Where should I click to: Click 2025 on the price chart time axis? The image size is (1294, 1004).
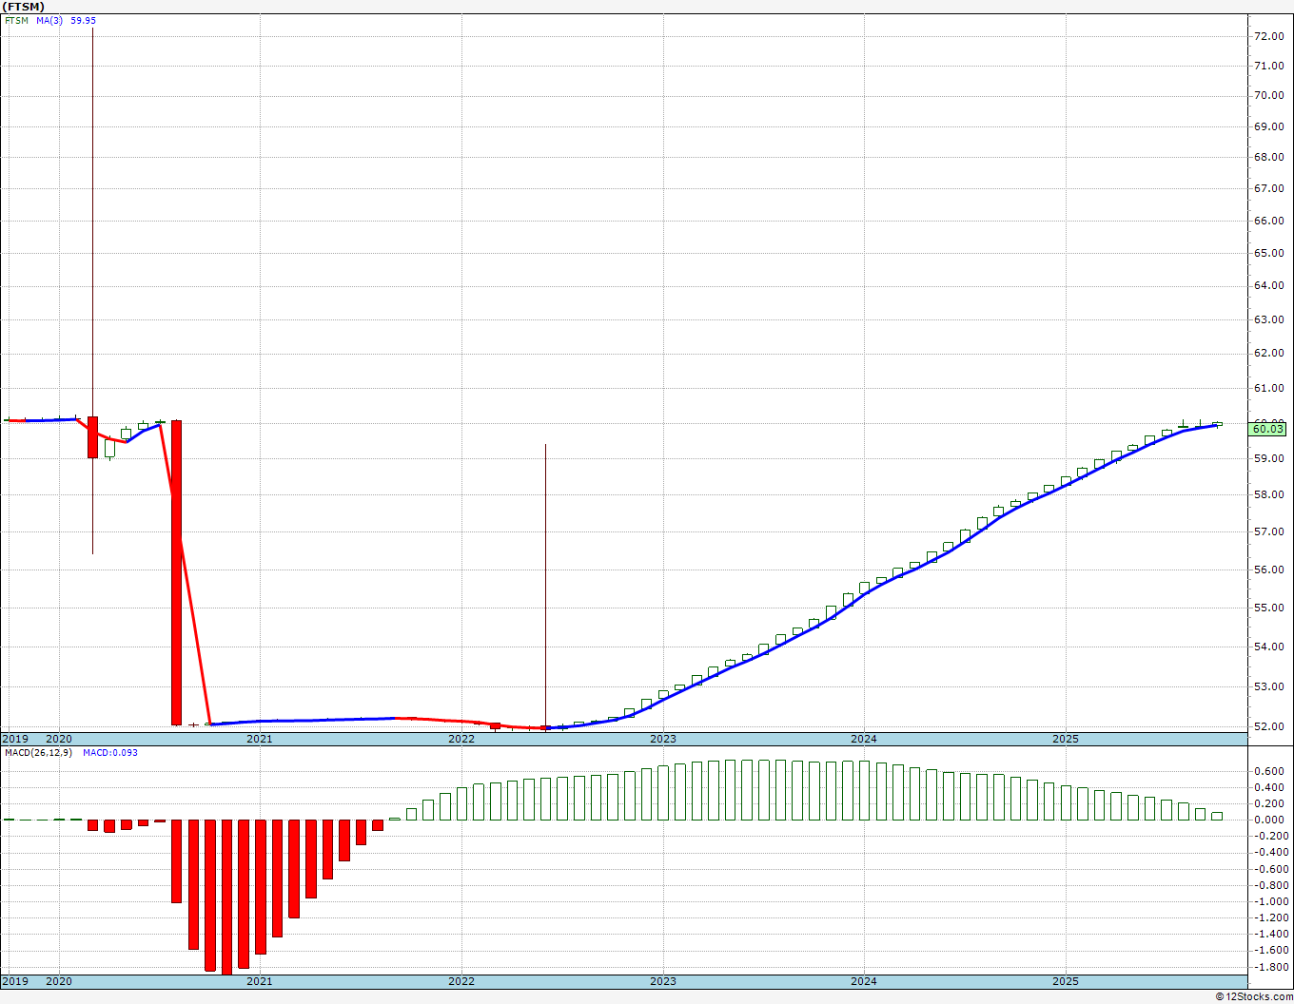[1066, 739]
